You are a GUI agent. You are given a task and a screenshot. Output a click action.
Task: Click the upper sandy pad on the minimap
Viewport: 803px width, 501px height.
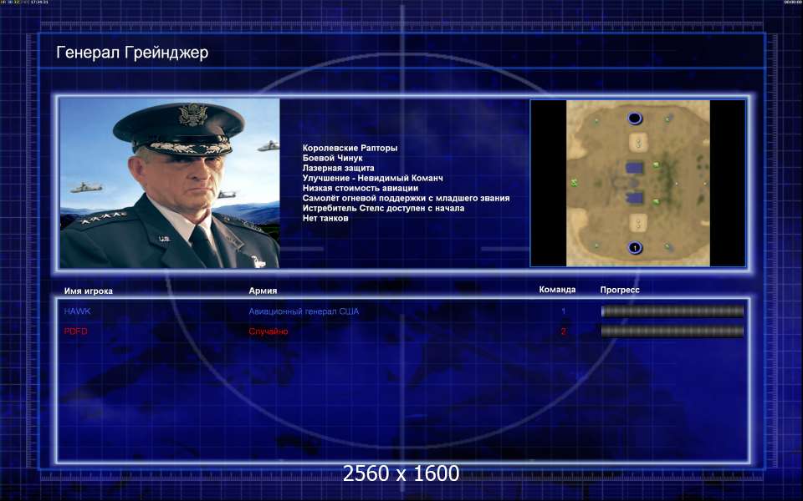638,141
